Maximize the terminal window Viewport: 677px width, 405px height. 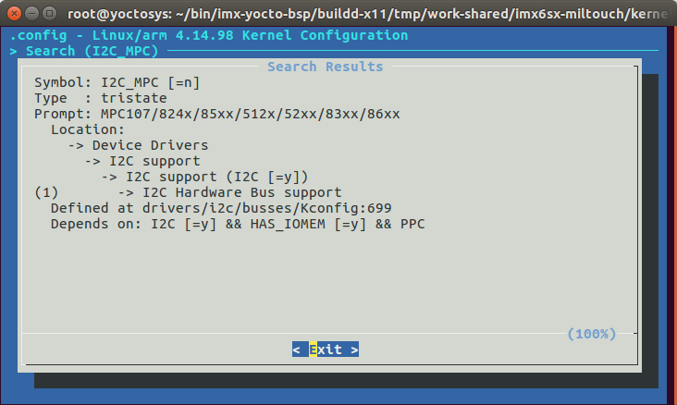pos(50,13)
